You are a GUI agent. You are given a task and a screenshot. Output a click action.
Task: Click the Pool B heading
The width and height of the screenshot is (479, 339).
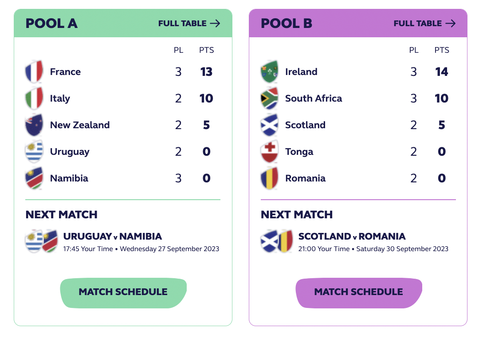287,24
